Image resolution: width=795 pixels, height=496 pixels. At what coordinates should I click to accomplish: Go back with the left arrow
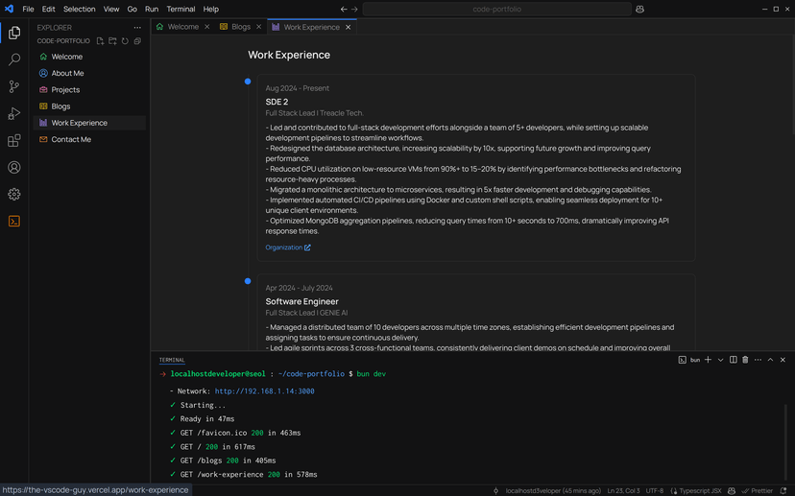tap(344, 10)
